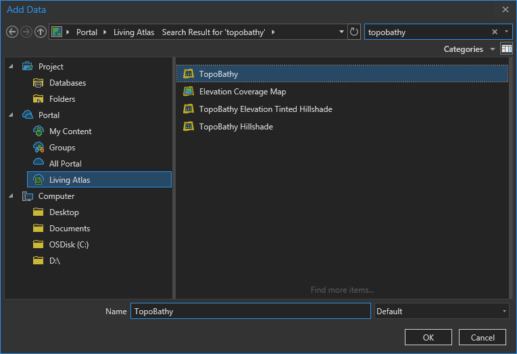The image size is (517, 354).
Task: Click the Databases icon
Action: (39, 82)
